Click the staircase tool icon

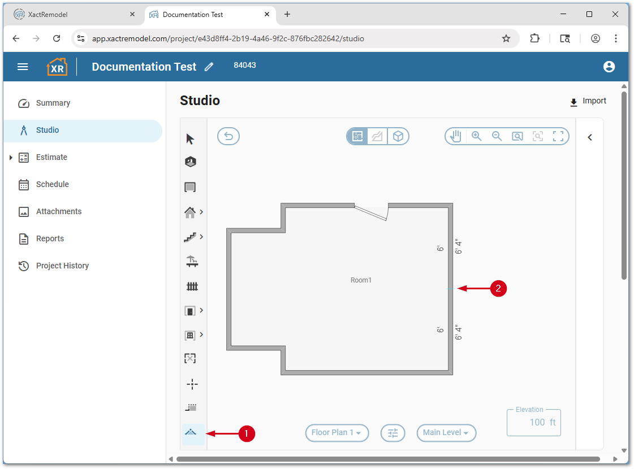pos(190,237)
